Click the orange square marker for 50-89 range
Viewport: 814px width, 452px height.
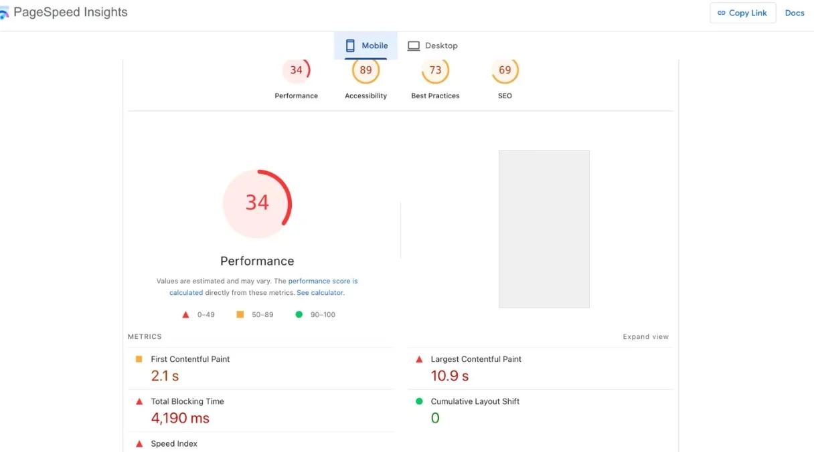pos(240,314)
